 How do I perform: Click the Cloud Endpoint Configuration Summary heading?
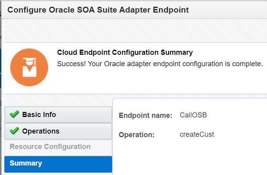(125, 52)
